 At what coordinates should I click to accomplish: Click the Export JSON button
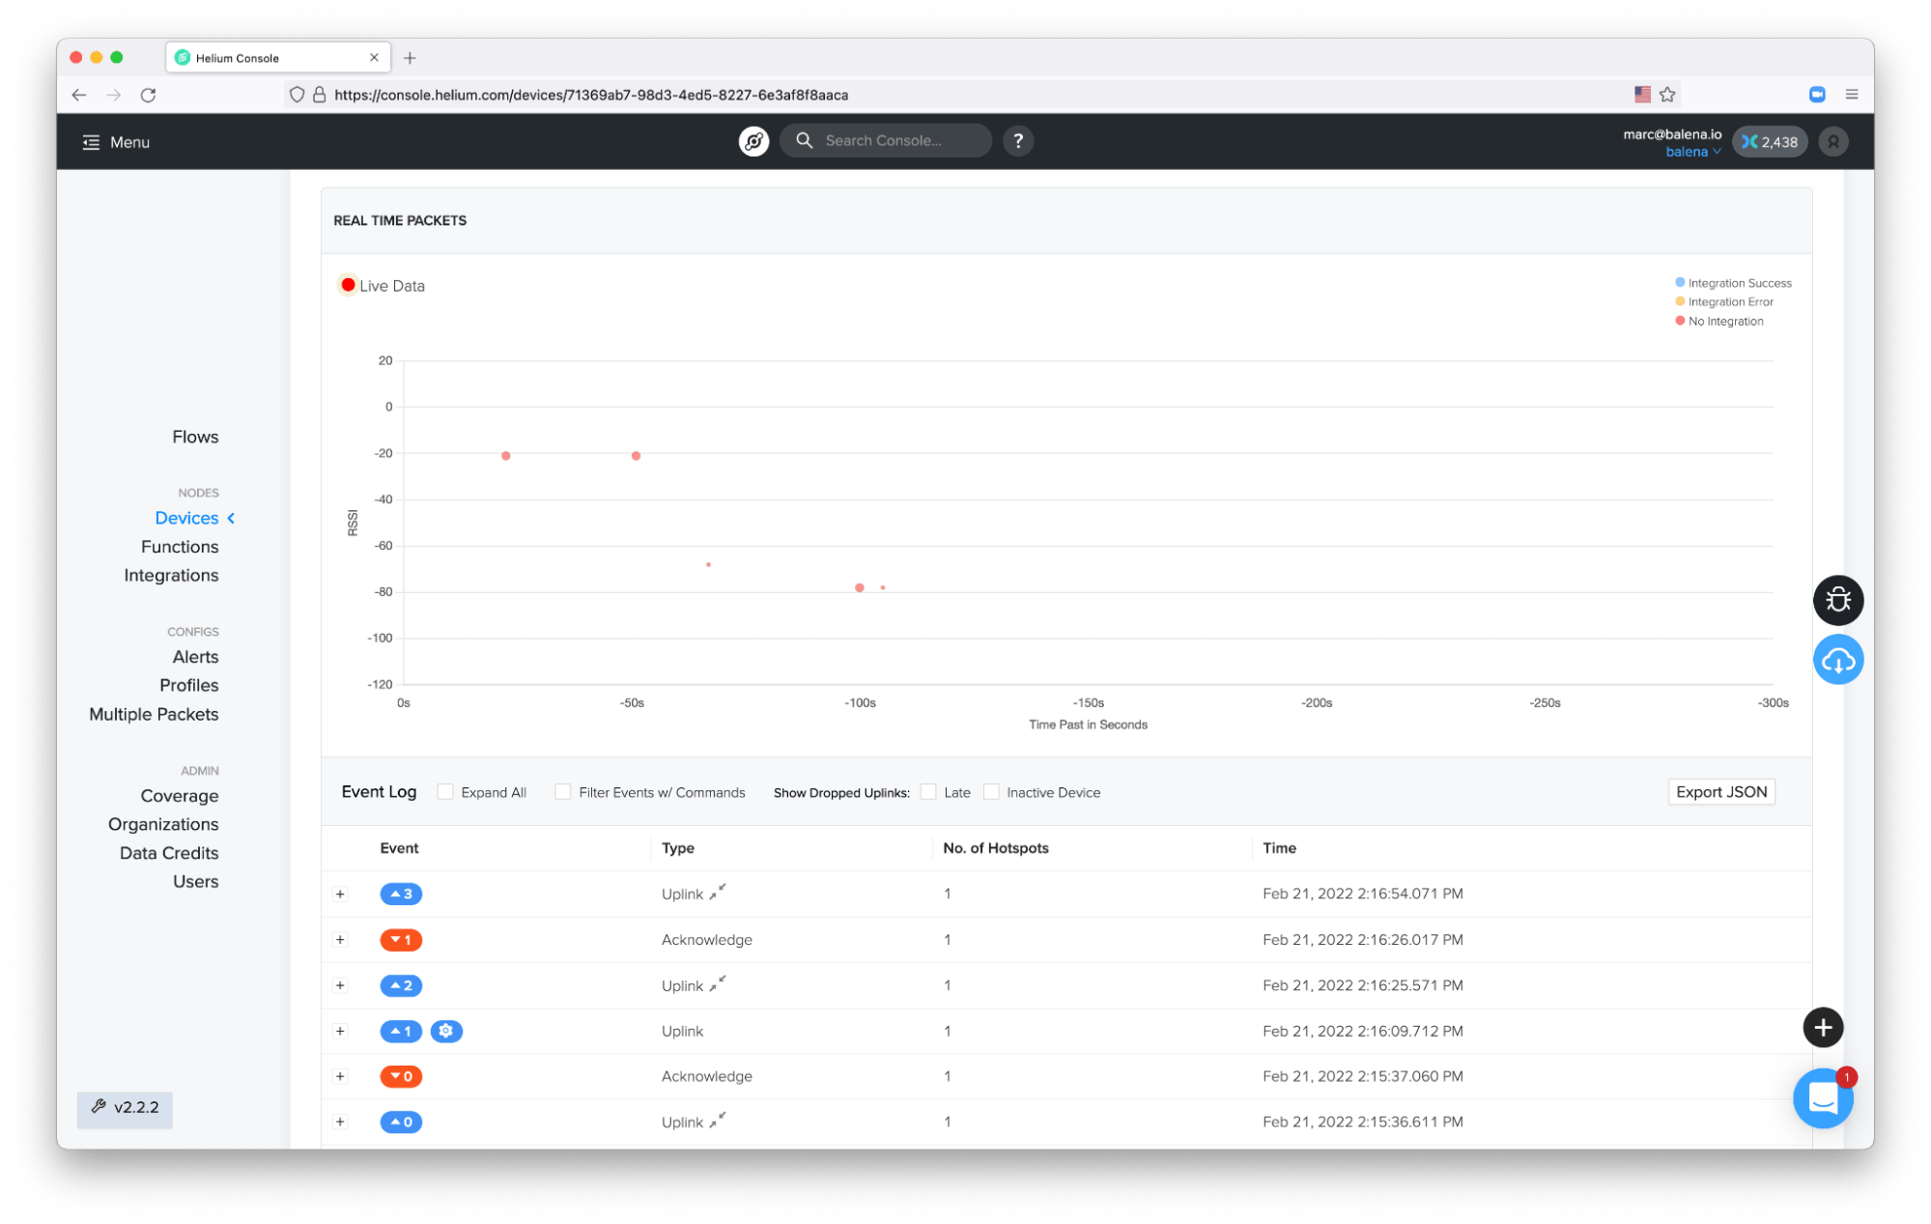[1721, 791]
